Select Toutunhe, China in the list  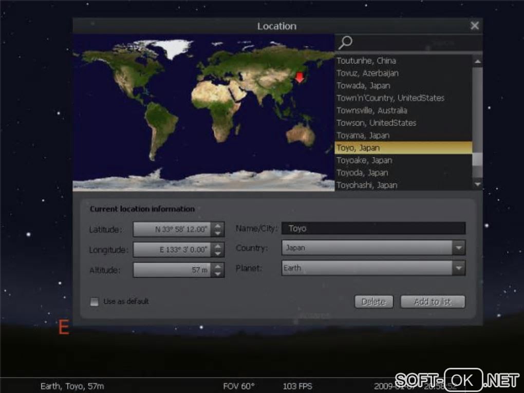403,61
